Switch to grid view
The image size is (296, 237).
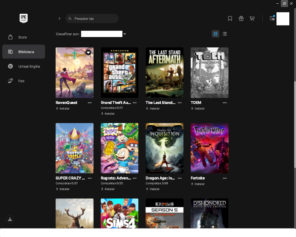click(215, 34)
